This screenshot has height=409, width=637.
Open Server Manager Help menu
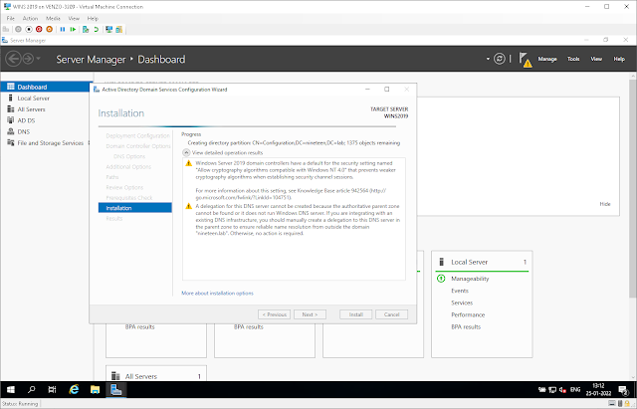(x=619, y=59)
